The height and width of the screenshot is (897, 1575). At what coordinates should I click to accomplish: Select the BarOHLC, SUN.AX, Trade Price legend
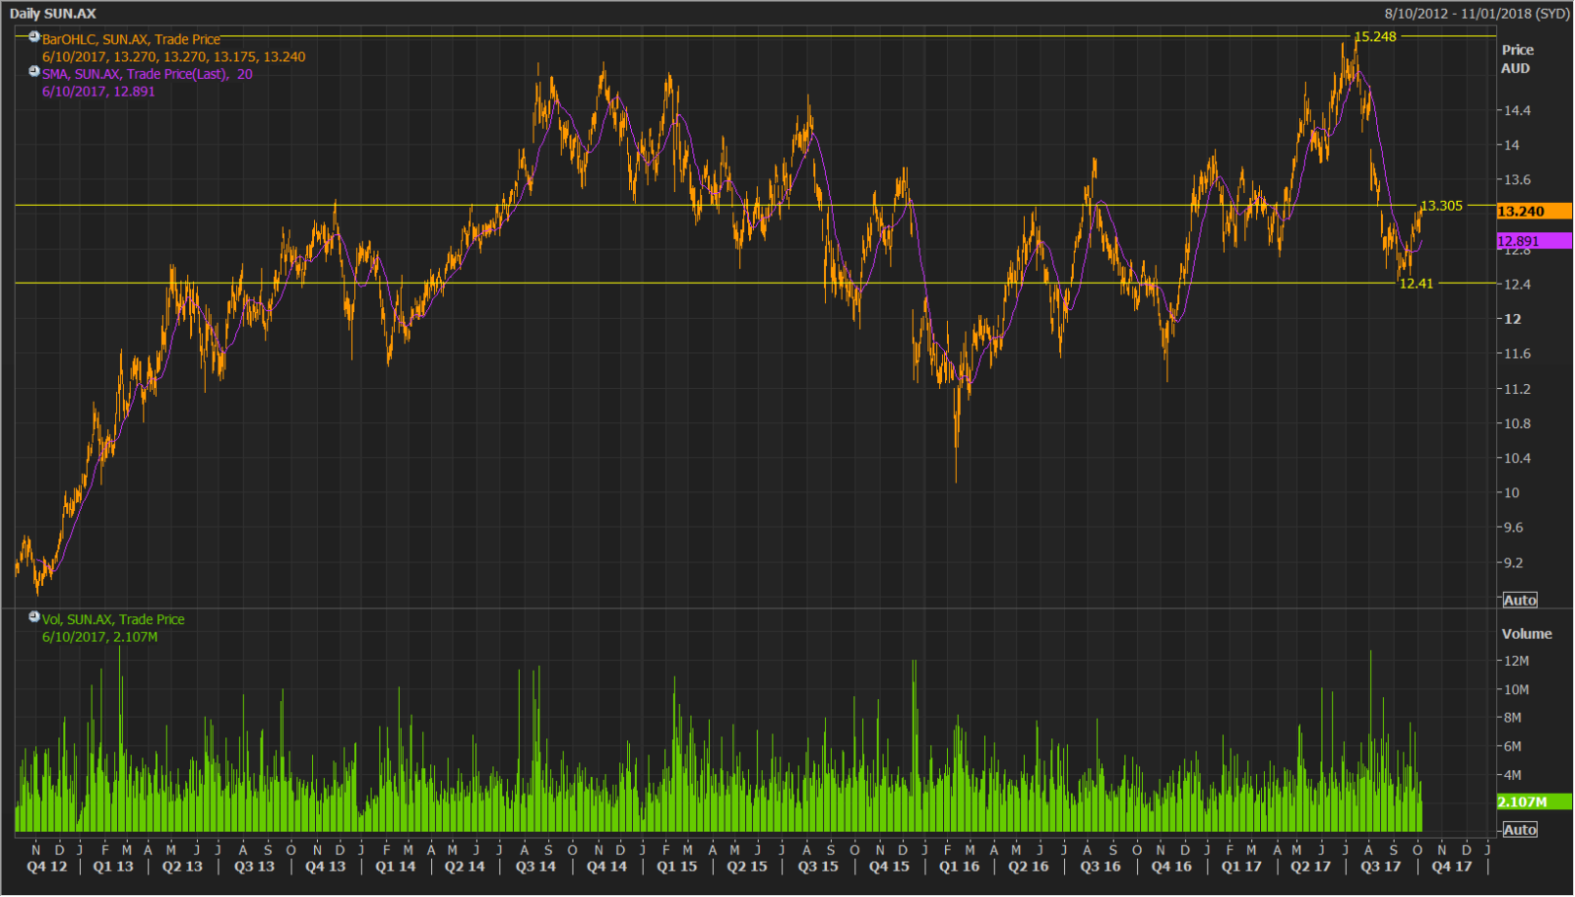tap(131, 39)
